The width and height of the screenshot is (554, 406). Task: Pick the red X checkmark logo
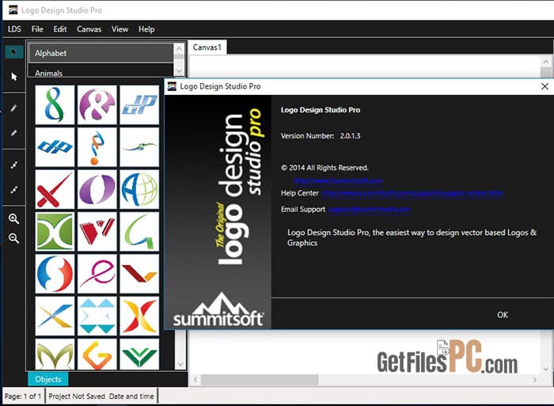55,189
